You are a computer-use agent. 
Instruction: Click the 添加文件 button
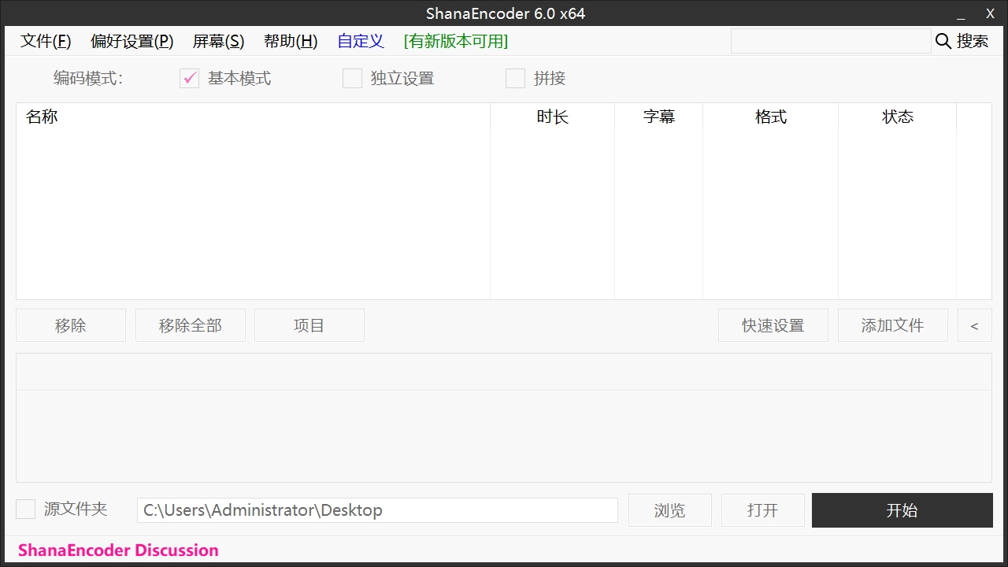click(893, 325)
